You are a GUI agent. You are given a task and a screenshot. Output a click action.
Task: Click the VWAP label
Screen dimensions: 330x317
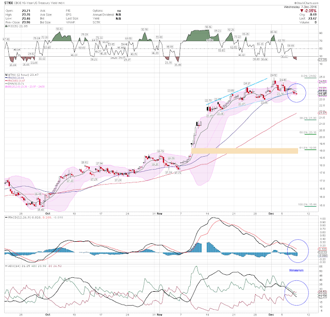click(x=70, y=22)
